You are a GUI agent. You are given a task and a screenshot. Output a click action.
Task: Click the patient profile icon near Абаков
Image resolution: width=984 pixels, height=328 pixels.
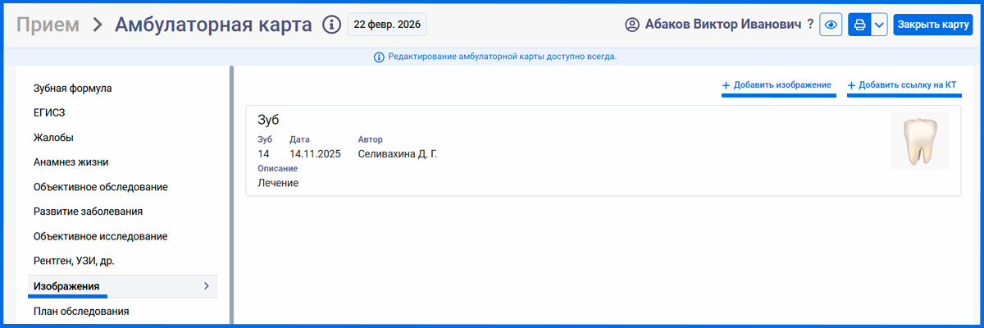coord(631,25)
